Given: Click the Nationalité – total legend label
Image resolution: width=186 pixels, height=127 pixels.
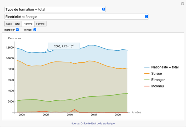Looking at the screenshot, I should pos(165,67).
